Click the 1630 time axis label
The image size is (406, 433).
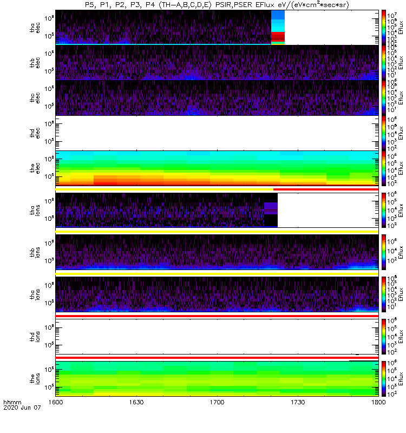[x=136, y=402]
